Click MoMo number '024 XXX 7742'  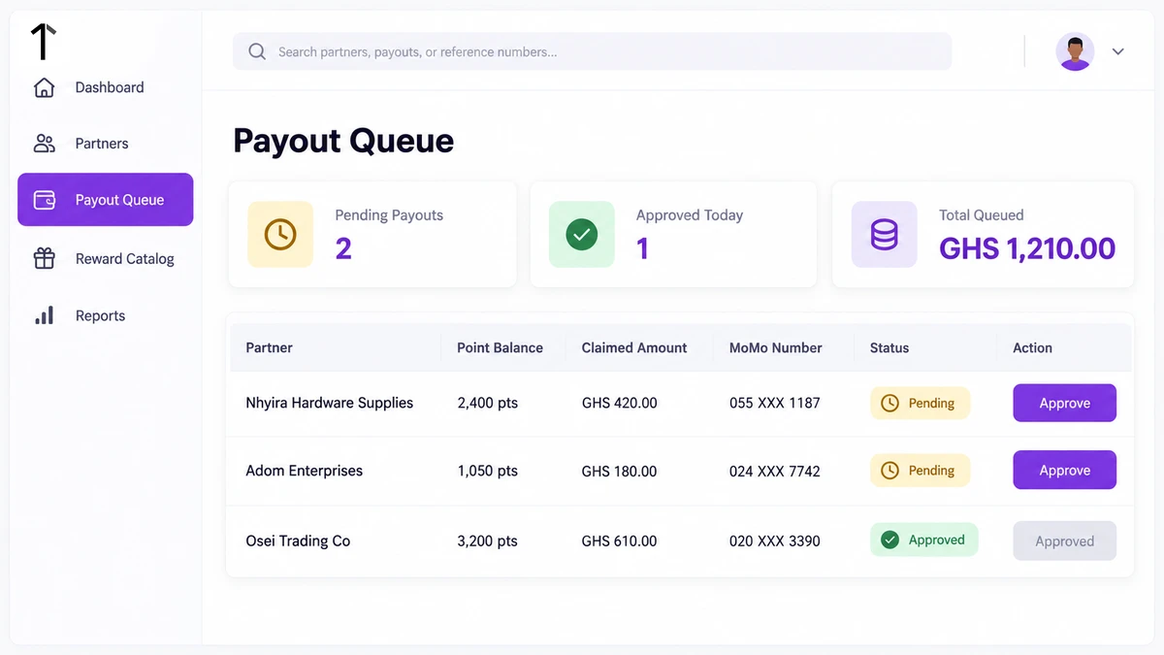(x=775, y=471)
